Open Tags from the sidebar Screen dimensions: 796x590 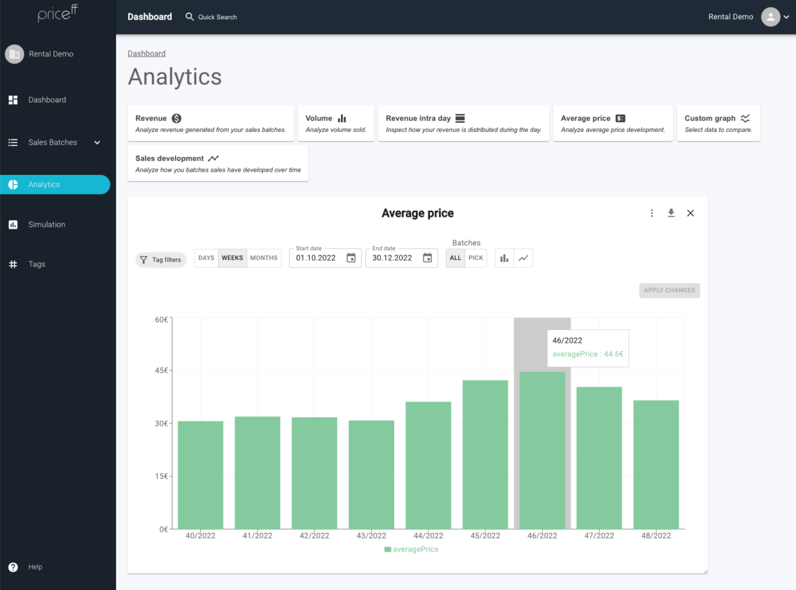(36, 264)
